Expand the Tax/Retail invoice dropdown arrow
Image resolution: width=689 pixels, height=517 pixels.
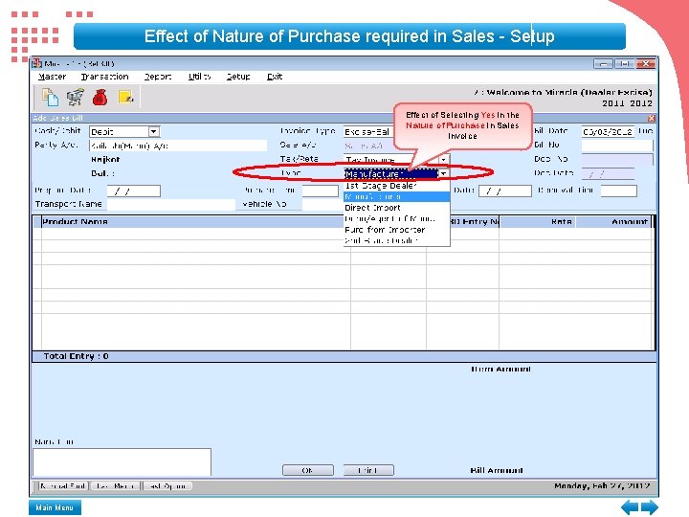(444, 160)
